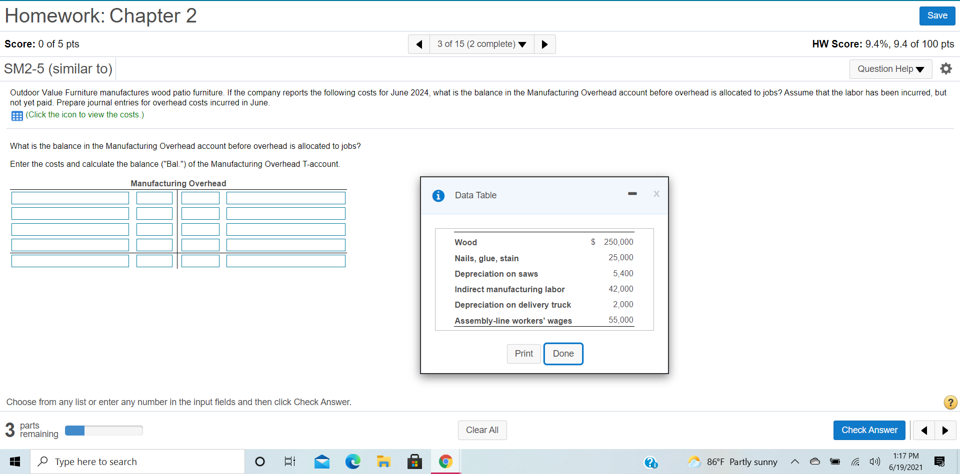The width and height of the screenshot is (960, 474).
Task: Click the info icon in Data Table dialog
Action: click(x=438, y=196)
